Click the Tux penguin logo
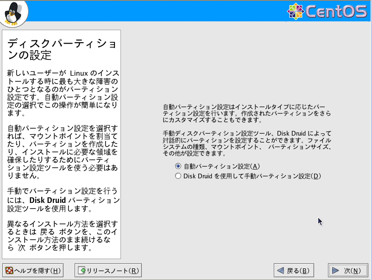Screen dimensions: 372x280 tap(13, 13)
